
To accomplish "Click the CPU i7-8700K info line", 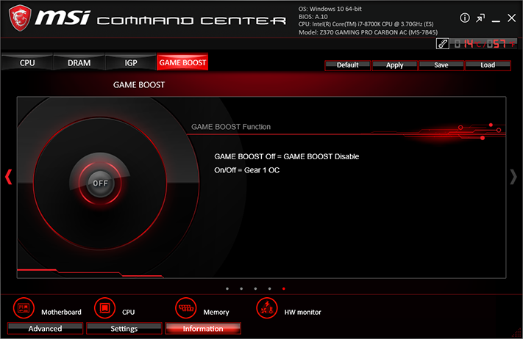I will pos(366,24).
